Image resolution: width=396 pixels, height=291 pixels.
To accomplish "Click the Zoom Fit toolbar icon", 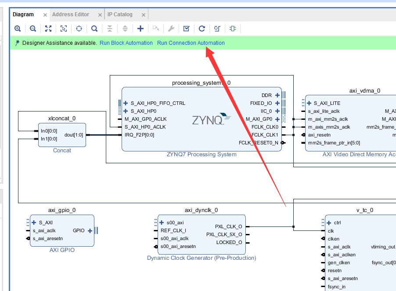I will [x=48, y=29].
